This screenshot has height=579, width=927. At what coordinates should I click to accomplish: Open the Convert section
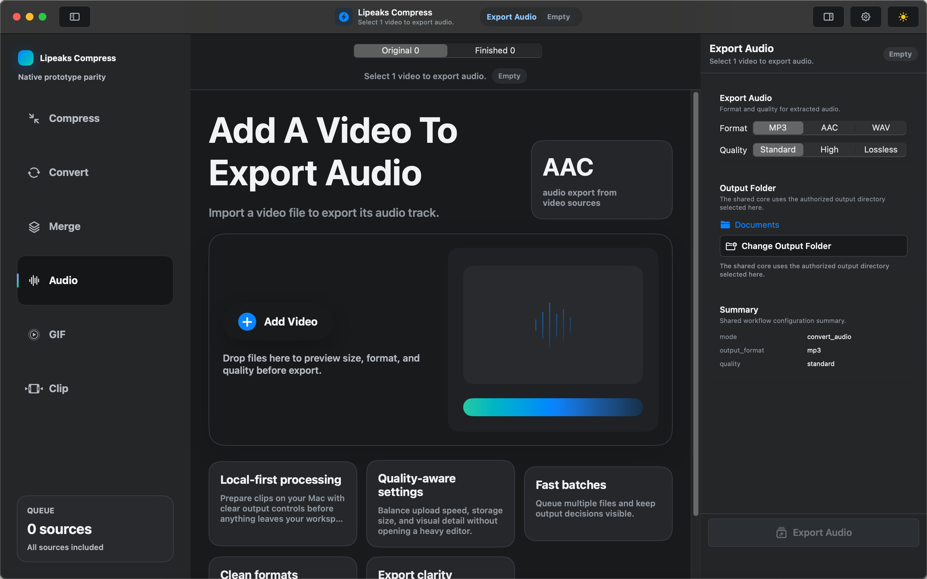(x=95, y=172)
